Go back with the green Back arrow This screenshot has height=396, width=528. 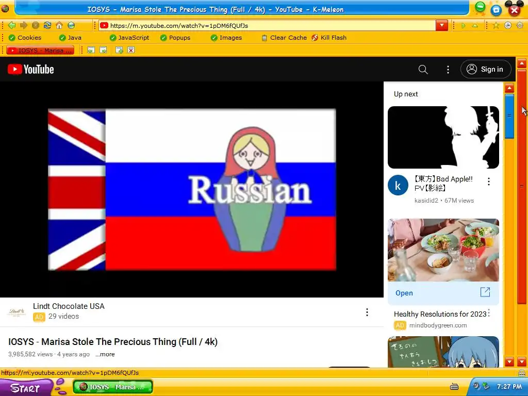12,25
